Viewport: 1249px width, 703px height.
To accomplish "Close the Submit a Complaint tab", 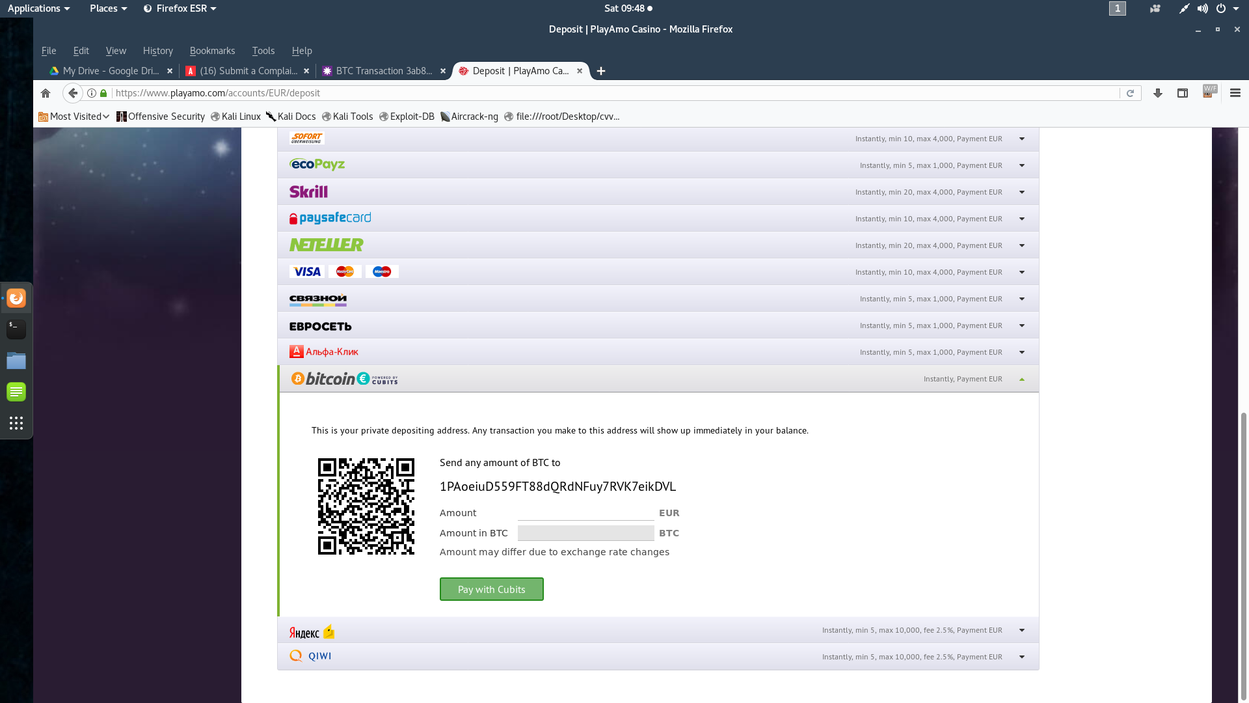I will click(306, 71).
